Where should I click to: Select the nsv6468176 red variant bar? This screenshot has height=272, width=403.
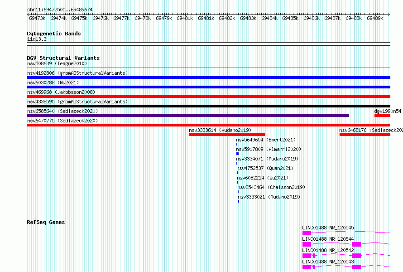pyautogui.click(x=365, y=135)
